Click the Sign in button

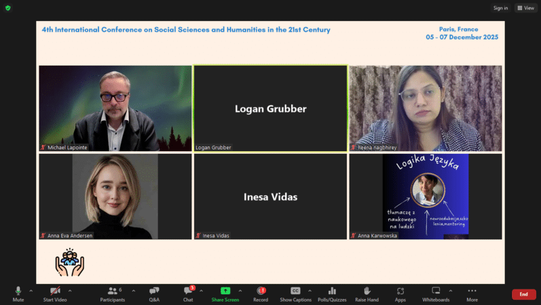tap(501, 8)
